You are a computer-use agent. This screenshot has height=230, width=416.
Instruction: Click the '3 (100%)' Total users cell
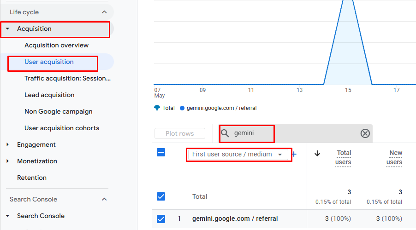click(338, 218)
